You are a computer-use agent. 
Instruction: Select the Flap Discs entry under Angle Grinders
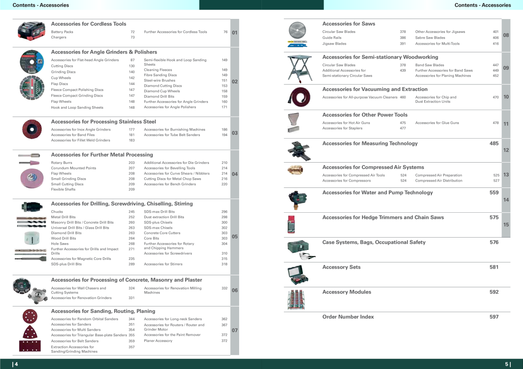59,84
